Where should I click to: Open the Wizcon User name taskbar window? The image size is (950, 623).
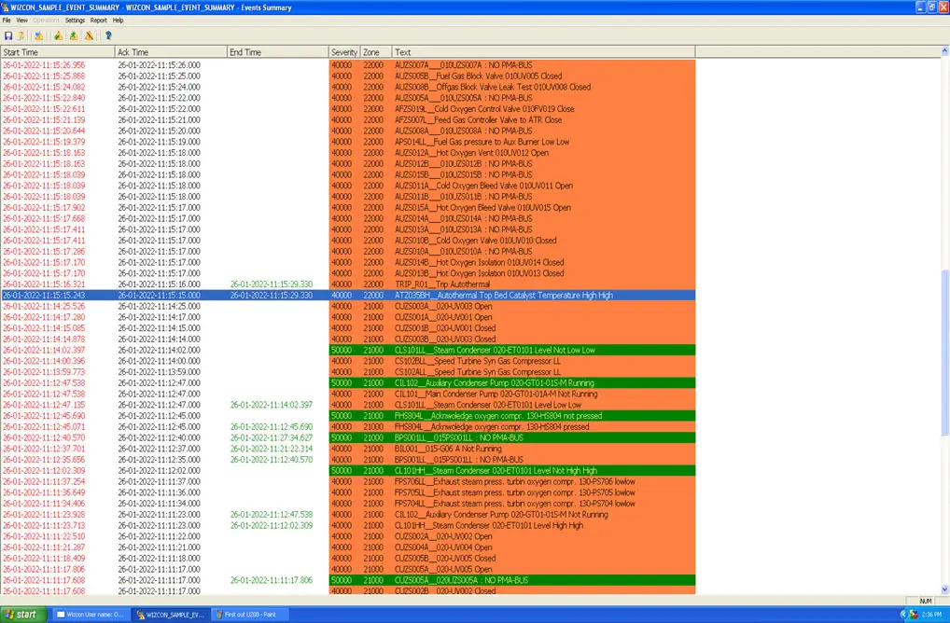coord(91,615)
